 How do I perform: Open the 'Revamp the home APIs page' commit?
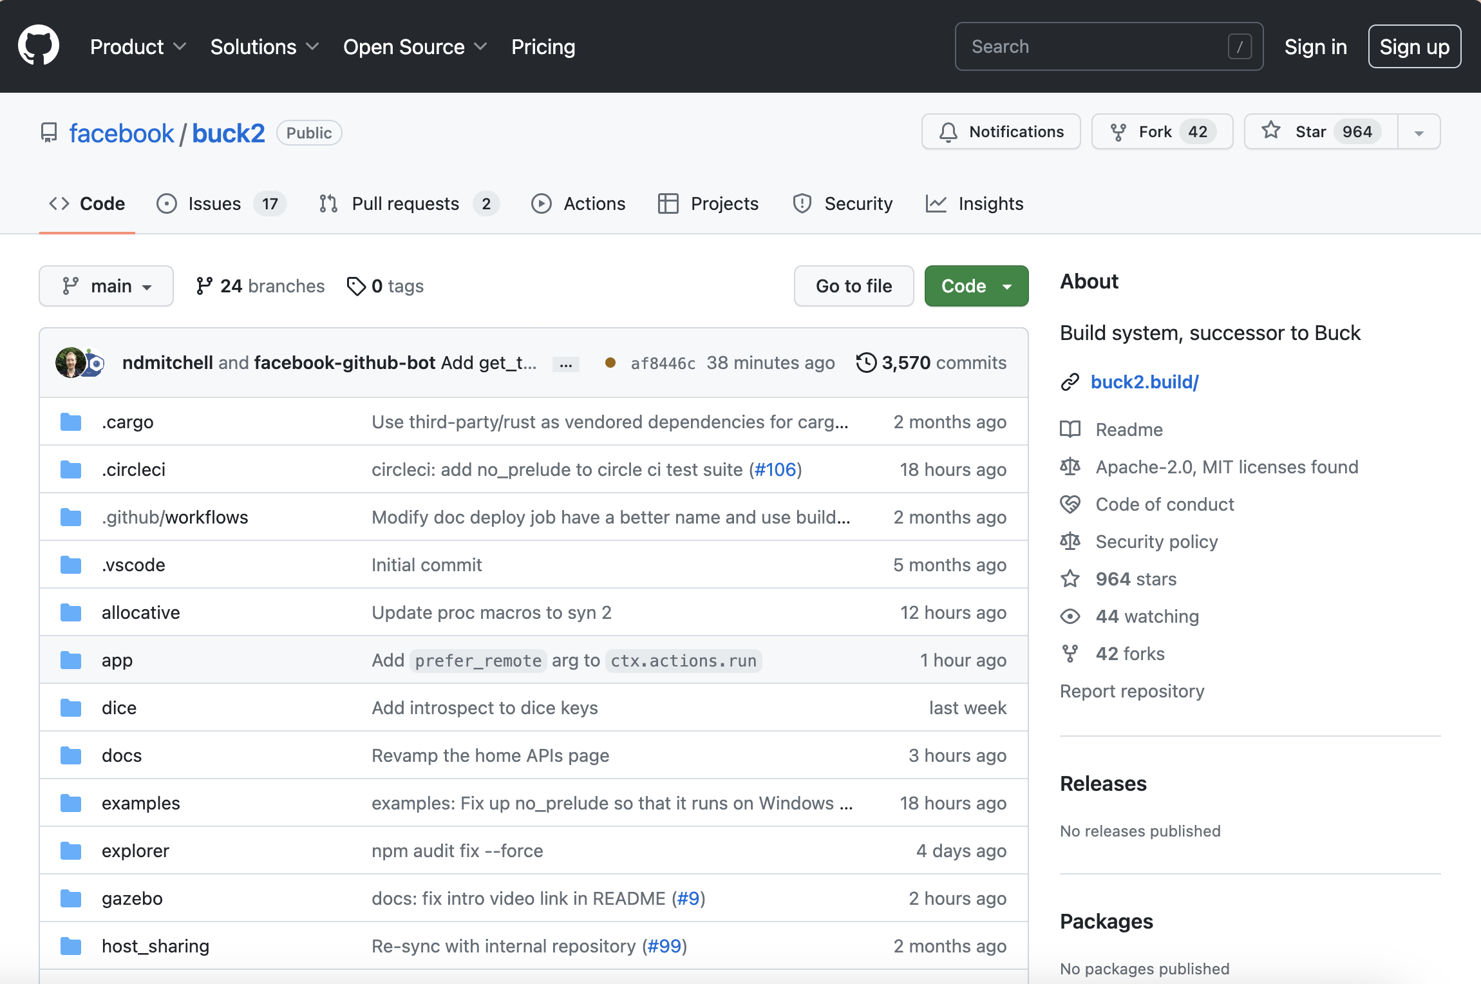[x=490, y=755]
